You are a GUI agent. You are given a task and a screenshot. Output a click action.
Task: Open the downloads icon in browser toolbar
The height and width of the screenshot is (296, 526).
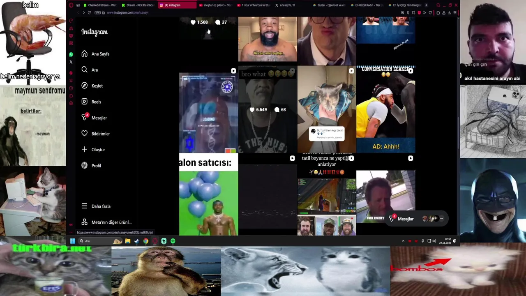(x=449, y=13)
